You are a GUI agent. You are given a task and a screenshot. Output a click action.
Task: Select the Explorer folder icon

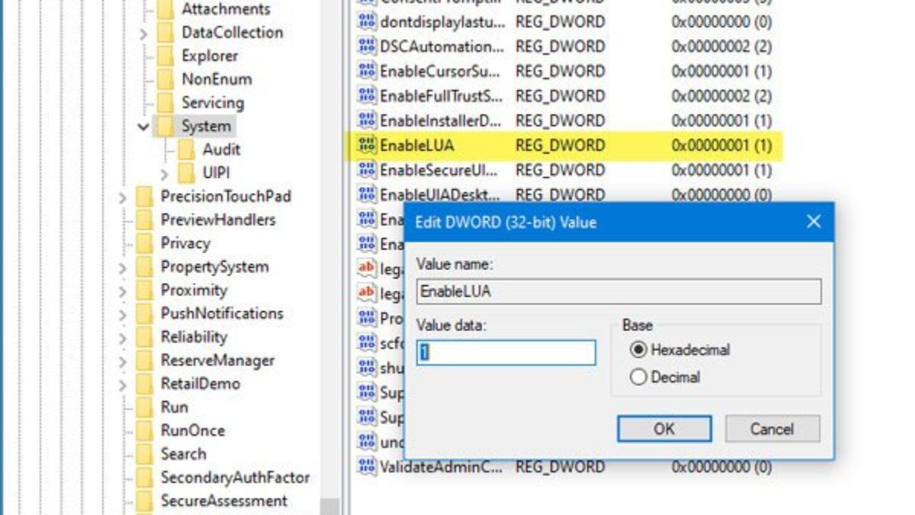coord(165,56)
